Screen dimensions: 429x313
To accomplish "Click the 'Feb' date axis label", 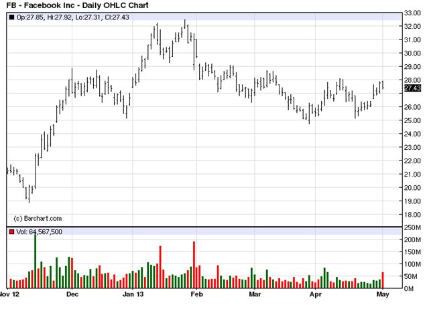I will [196, 294].
